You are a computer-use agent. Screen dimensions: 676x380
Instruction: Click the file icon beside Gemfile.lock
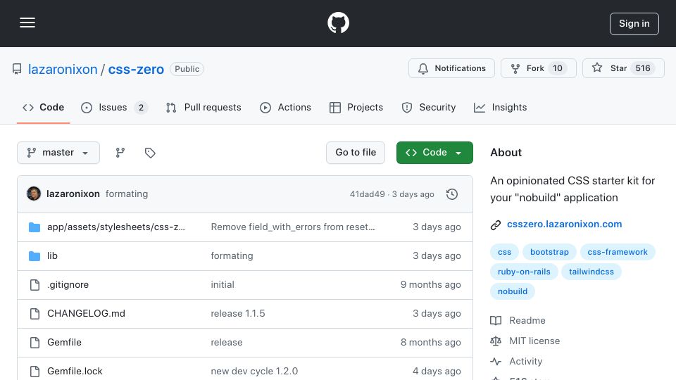[35, 372]
